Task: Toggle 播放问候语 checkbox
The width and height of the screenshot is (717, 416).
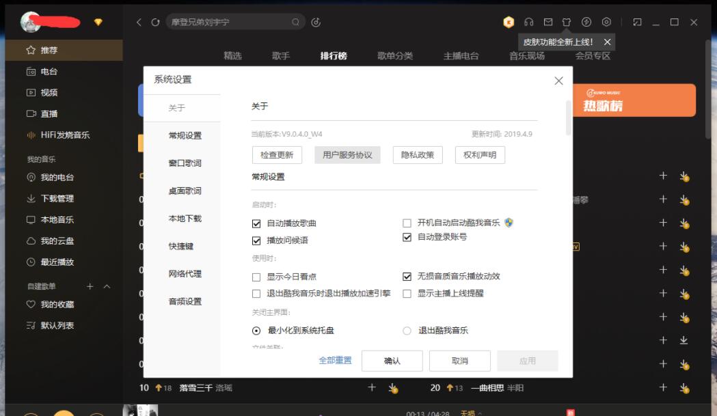Action: coord(256,240)
